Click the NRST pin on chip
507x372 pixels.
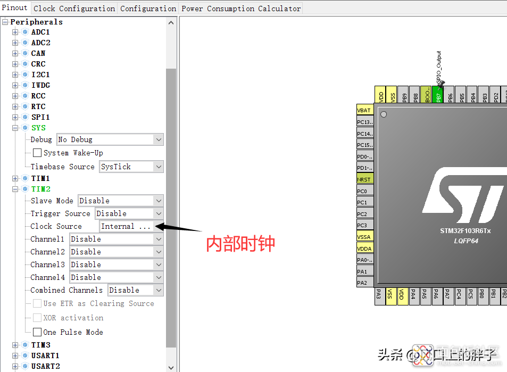[365, 179]
